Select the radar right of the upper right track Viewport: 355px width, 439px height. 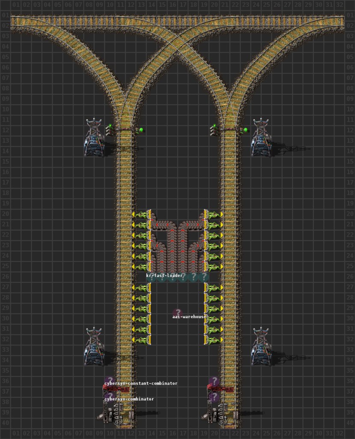pyautogui.click(x=261, y=138)
